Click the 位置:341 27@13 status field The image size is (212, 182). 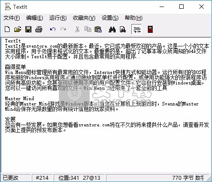point(79,178)
